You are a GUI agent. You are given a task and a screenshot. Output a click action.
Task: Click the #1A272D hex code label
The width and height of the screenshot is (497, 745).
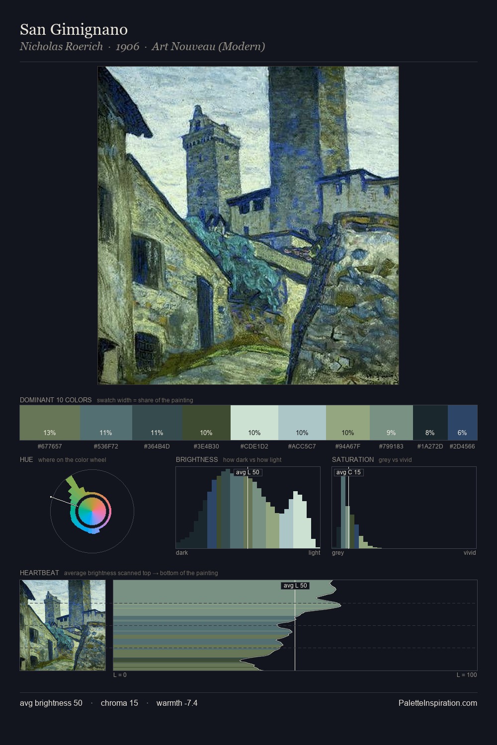pos(430,447)
